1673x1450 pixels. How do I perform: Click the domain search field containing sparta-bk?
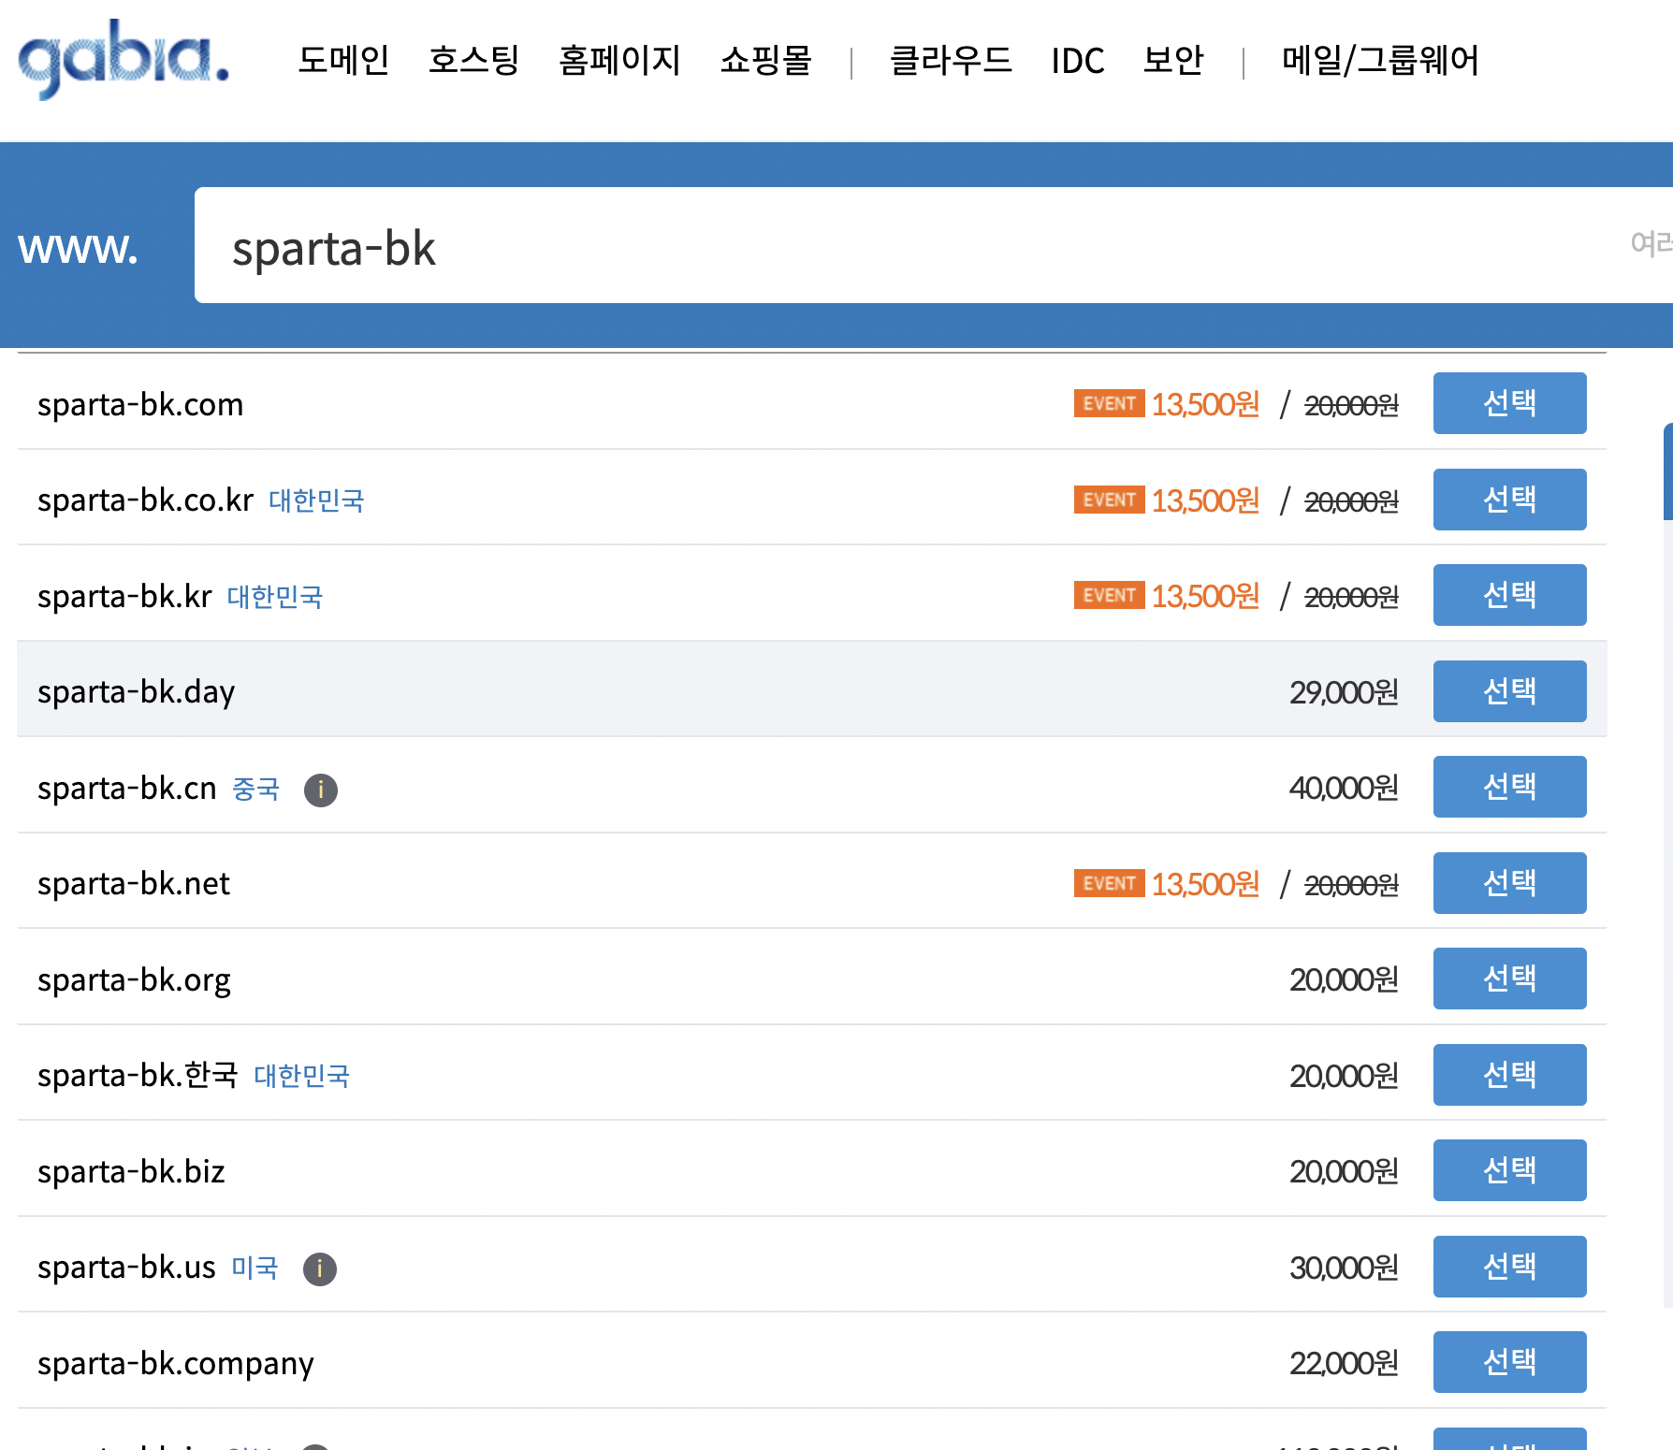pos(934,245)
